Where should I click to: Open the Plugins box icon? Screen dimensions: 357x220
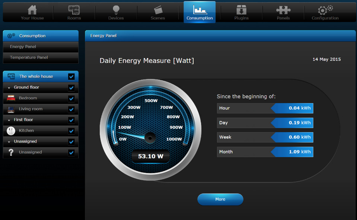pos(241,10)
